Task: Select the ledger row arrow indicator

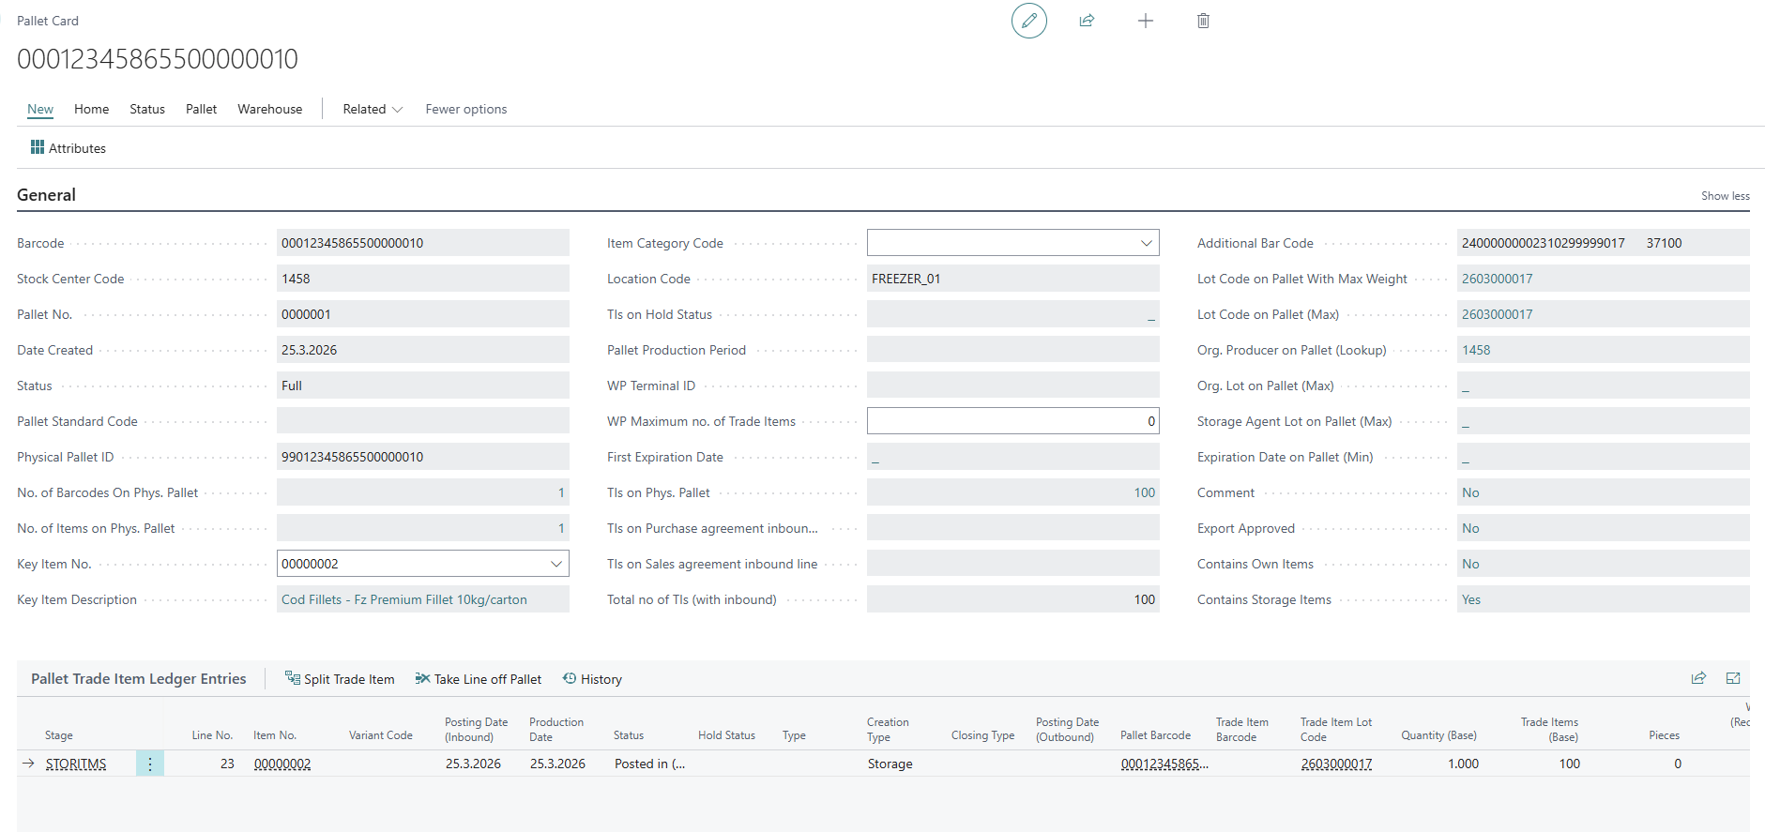Action: click(28, 764)
